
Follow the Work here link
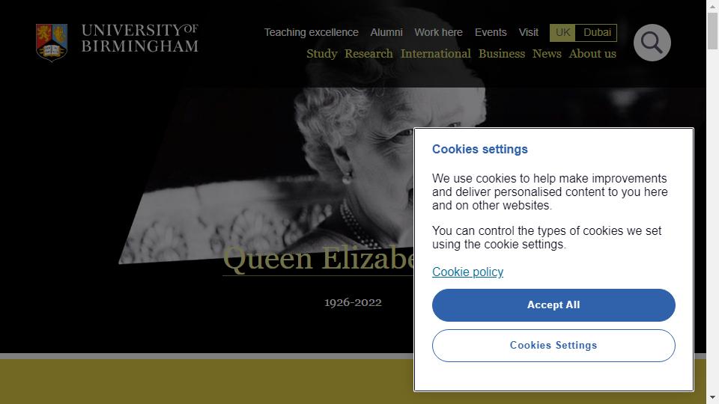(x=438, y=32)
